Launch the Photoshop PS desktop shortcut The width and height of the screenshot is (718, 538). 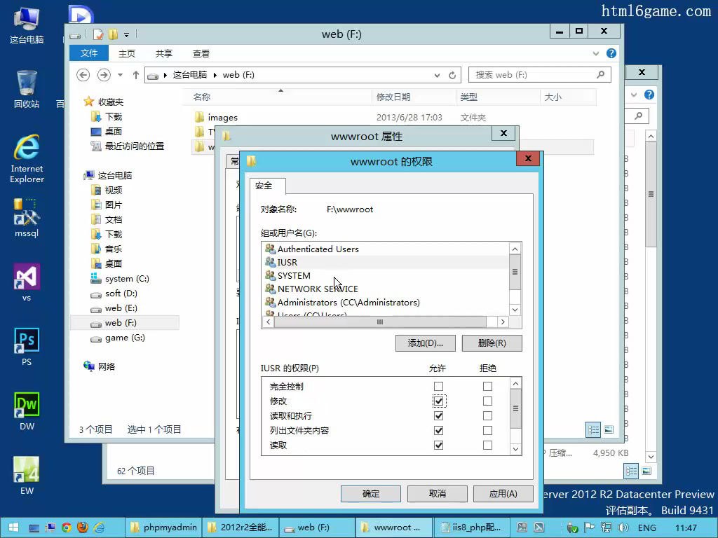point(27,342)
